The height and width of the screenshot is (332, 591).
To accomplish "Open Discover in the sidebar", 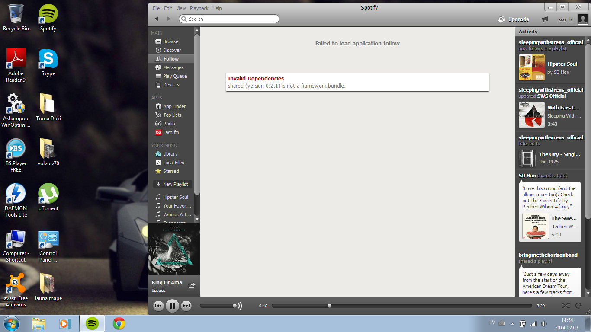I will coord(171,50).
